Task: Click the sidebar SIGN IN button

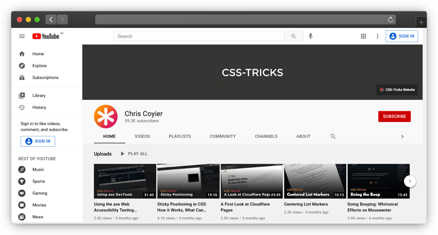Action: [38, 141]
